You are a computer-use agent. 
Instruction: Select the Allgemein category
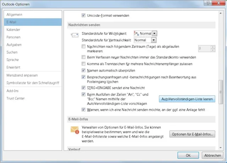click(33, 15)
